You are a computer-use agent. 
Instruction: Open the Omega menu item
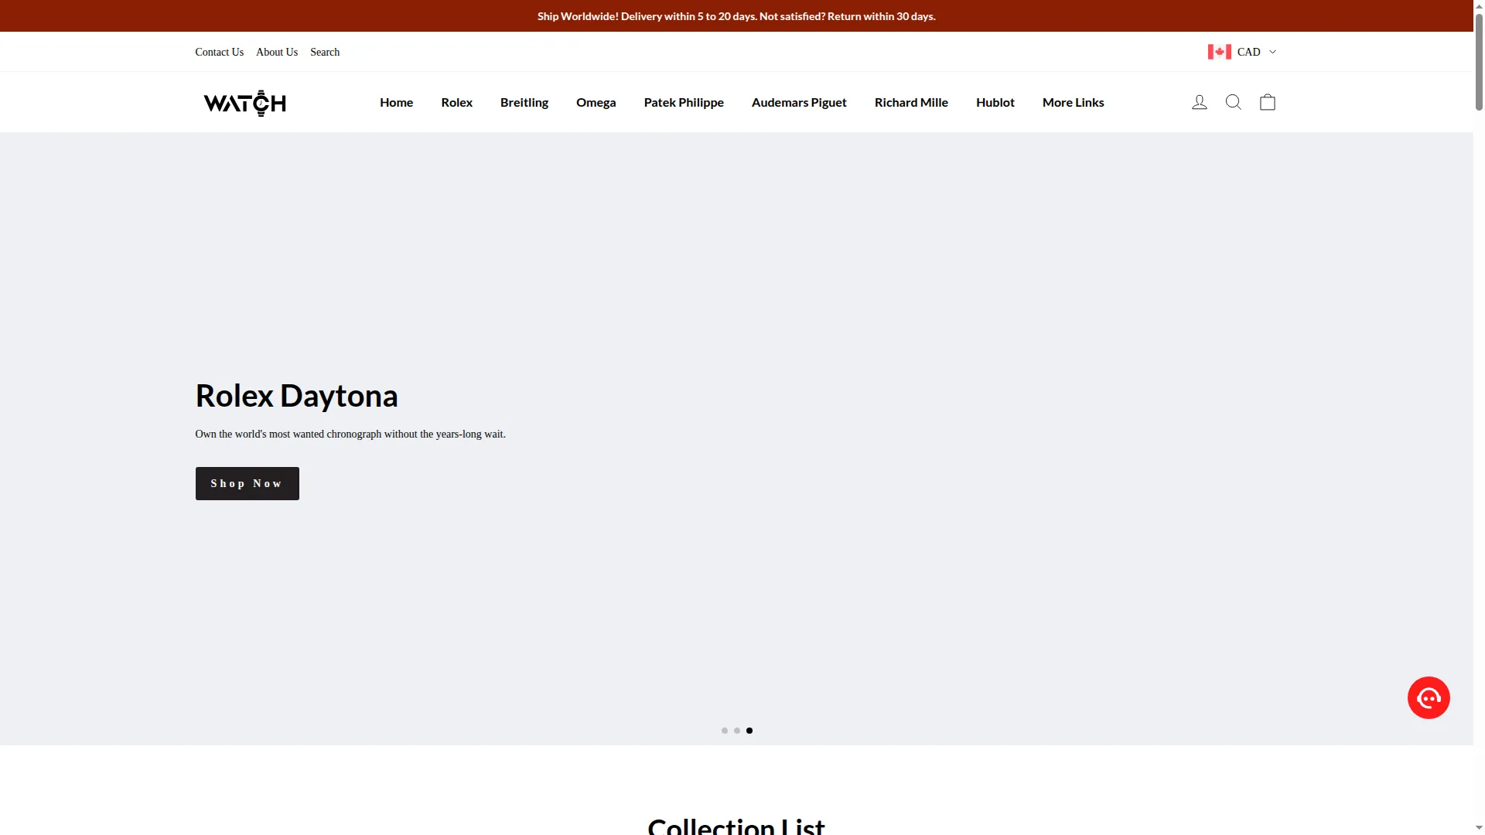(596, 102)
